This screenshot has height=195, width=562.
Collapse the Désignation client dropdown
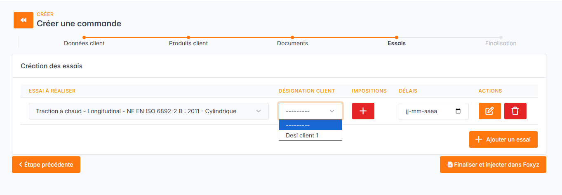click(x=310, y=111)
